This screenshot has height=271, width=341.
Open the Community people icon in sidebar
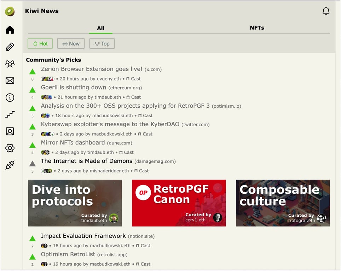pyautogui.click(x=10, y=64)
